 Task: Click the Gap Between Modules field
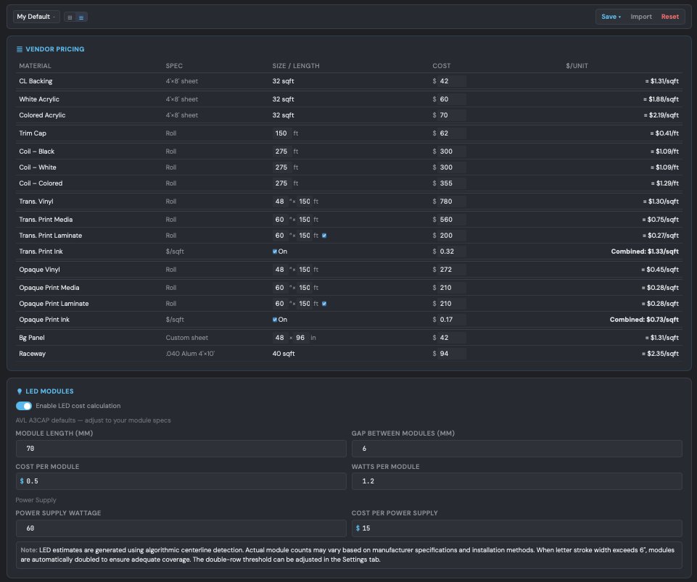[516, 449]
